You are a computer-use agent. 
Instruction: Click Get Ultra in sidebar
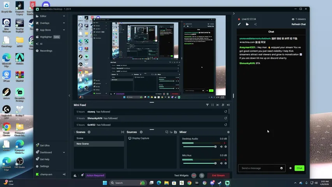point(44,145)
